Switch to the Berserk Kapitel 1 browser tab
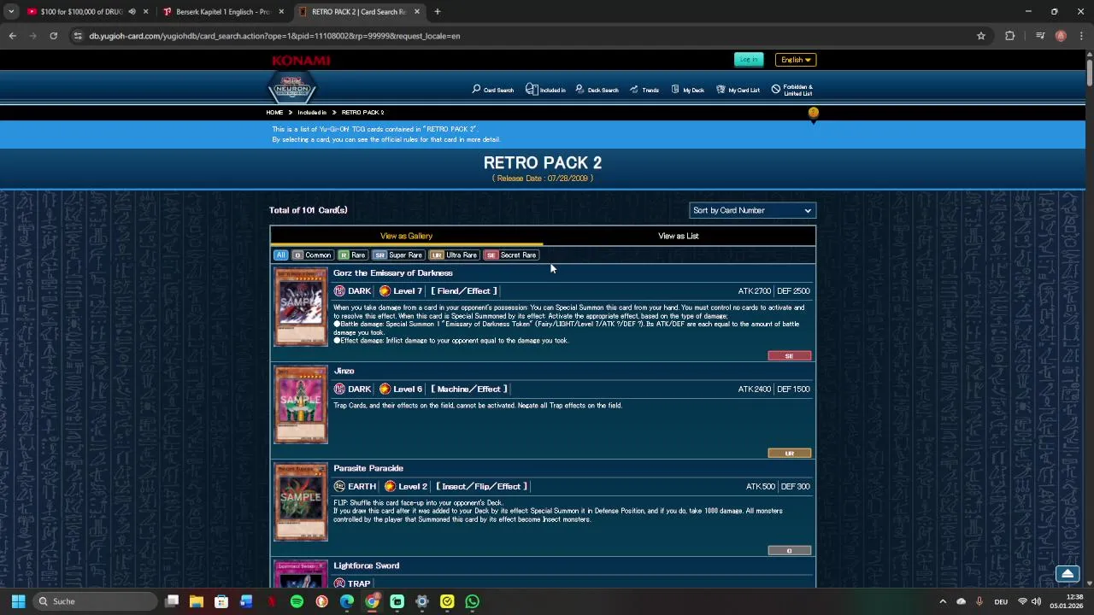1094x615 pixels. tap(222, 12)
